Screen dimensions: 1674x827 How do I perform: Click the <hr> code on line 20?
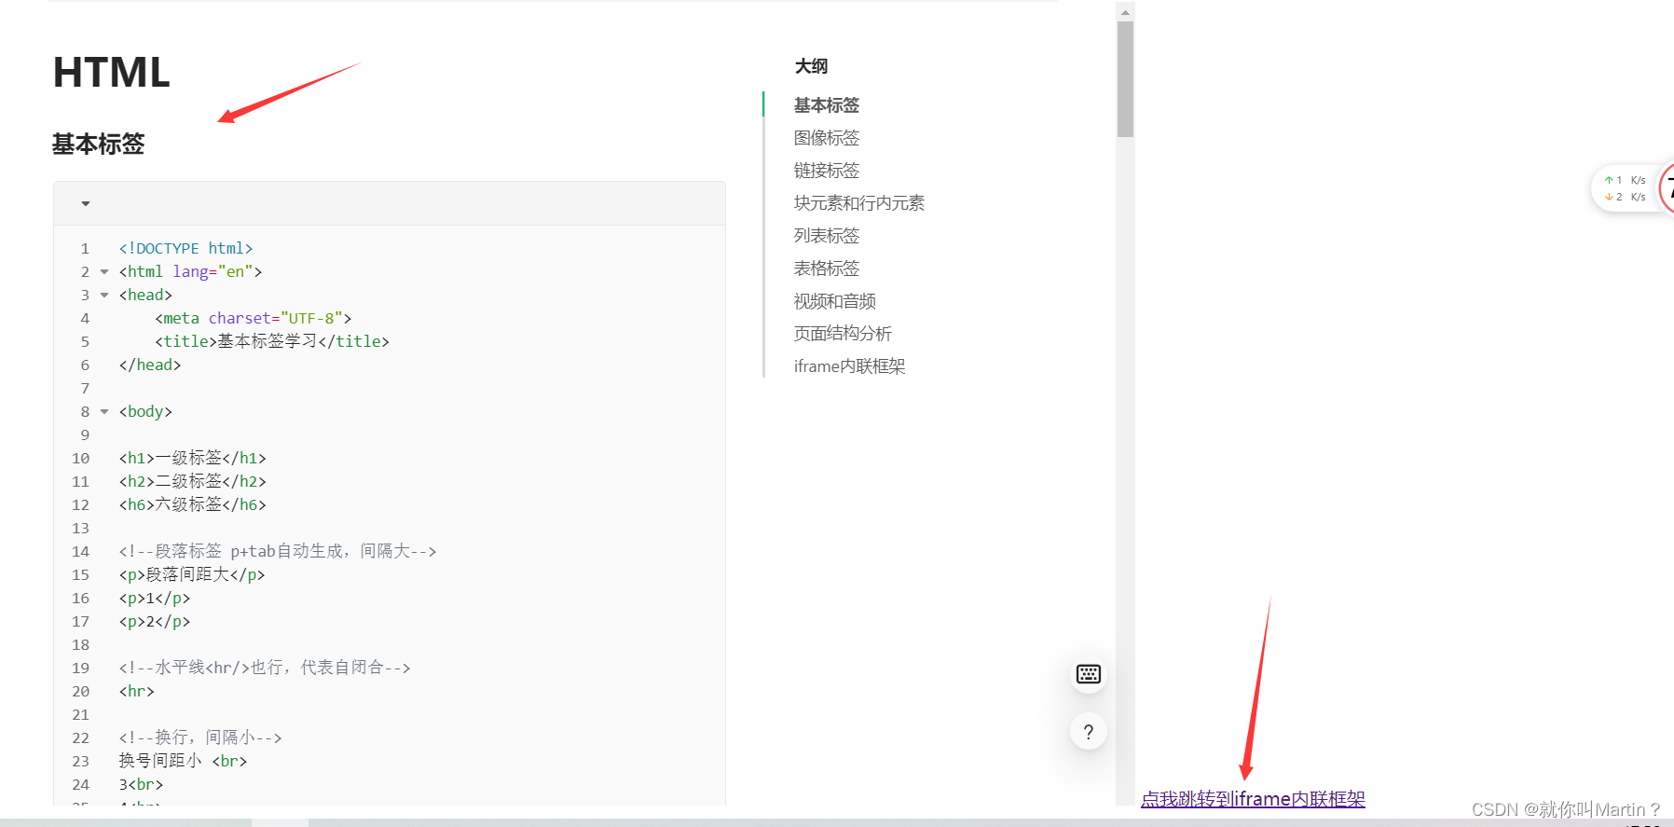136,692
